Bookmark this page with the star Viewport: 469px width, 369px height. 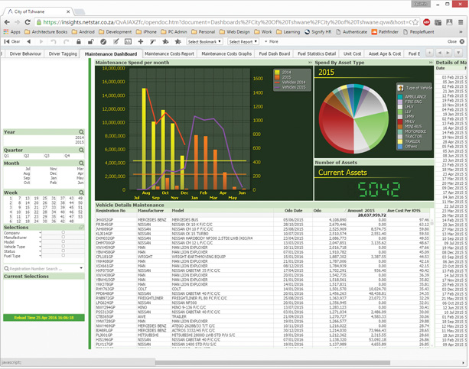[415, 22]
